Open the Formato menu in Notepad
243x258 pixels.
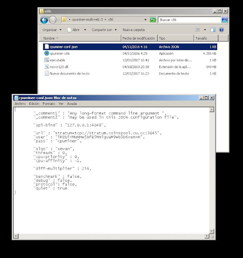pos(49,104)
